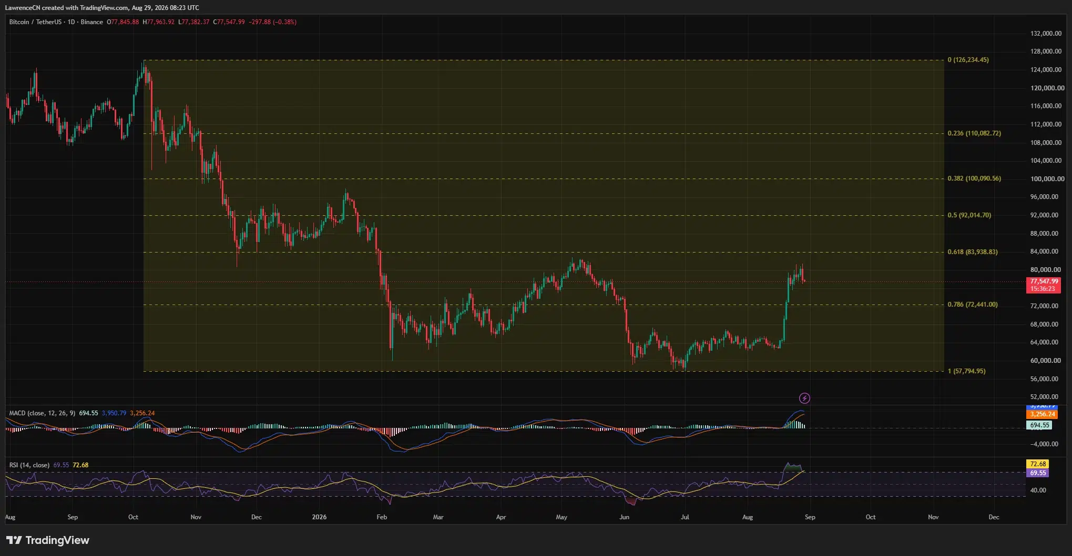Click the close value C77,547.99 in header
Viewport: 1072px width, 556px height.
point(229,22)
